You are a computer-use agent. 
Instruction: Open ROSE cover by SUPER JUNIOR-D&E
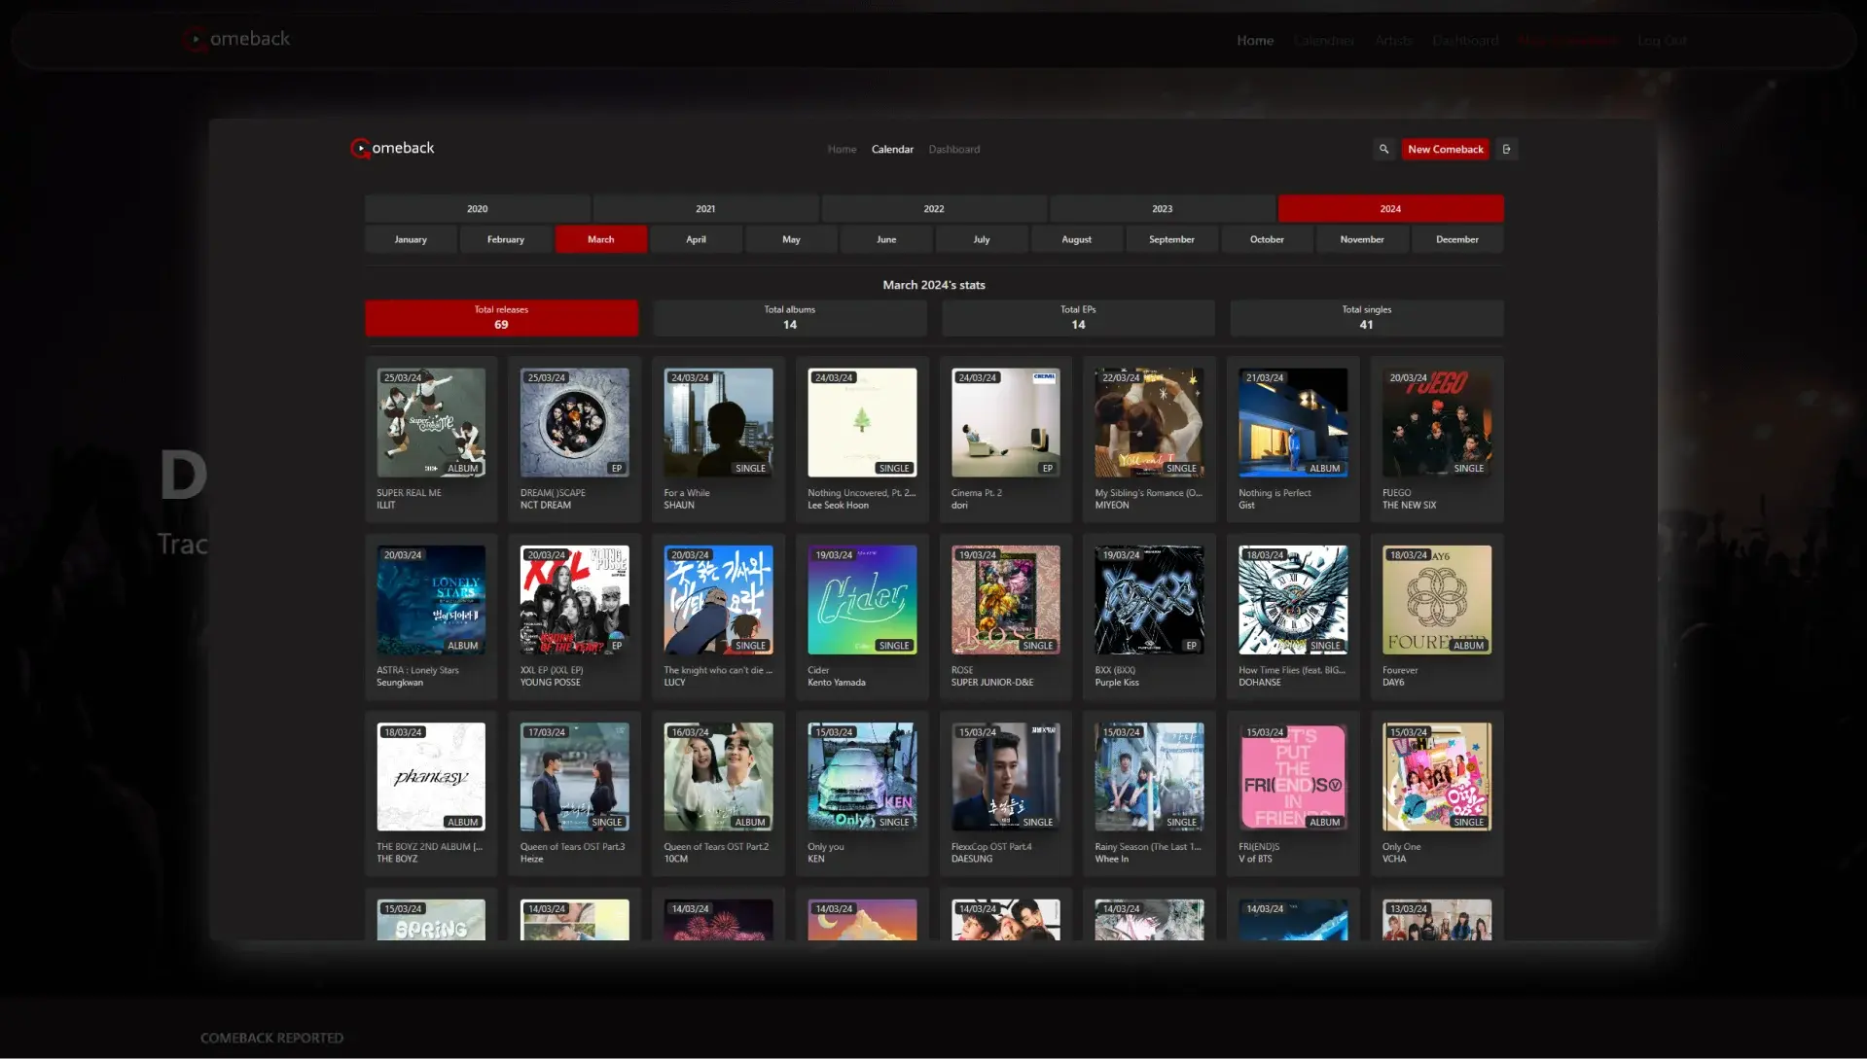[1006, 599]
